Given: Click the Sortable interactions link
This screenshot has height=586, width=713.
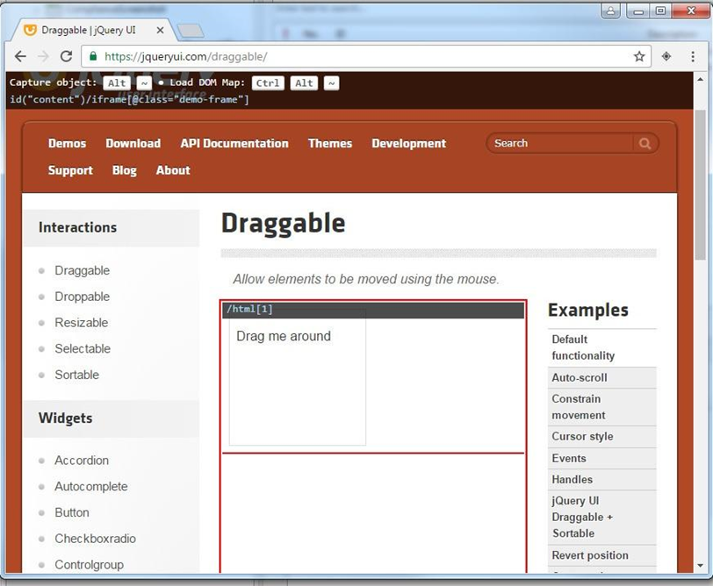Looking at the screenshot, I should (x=76, y=375).
